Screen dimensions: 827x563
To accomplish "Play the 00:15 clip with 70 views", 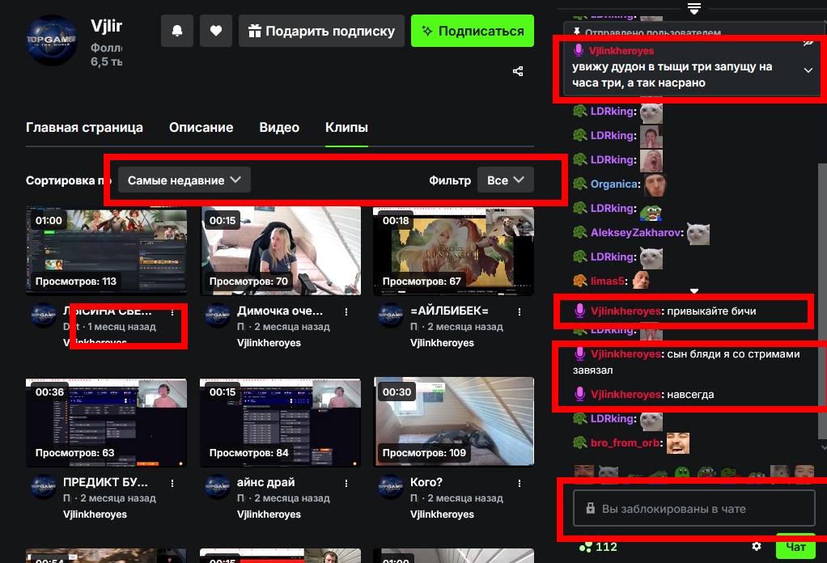I will [281, 251].
